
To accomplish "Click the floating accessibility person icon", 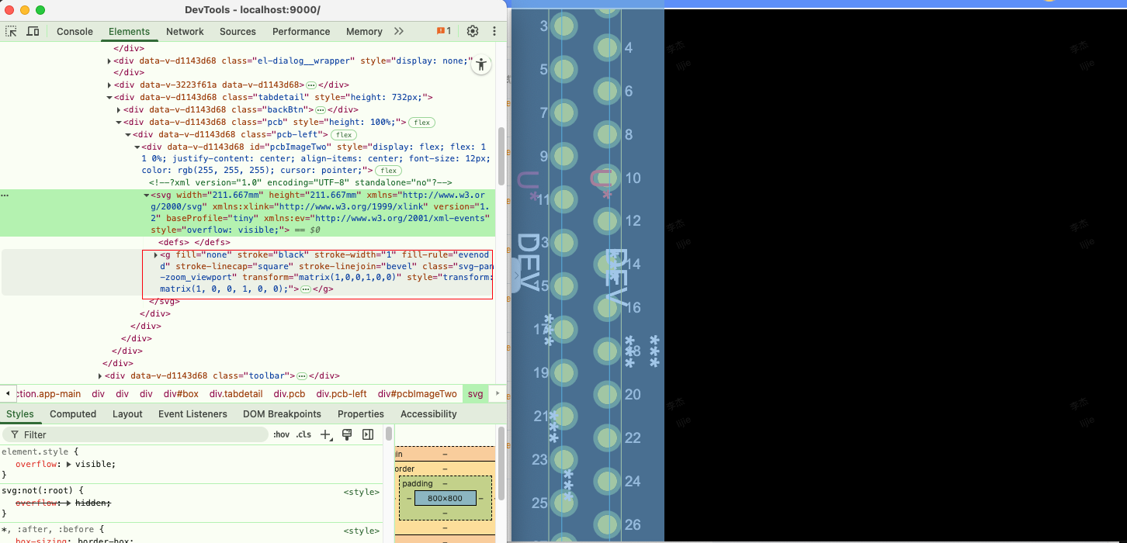I will click(481, 64).
